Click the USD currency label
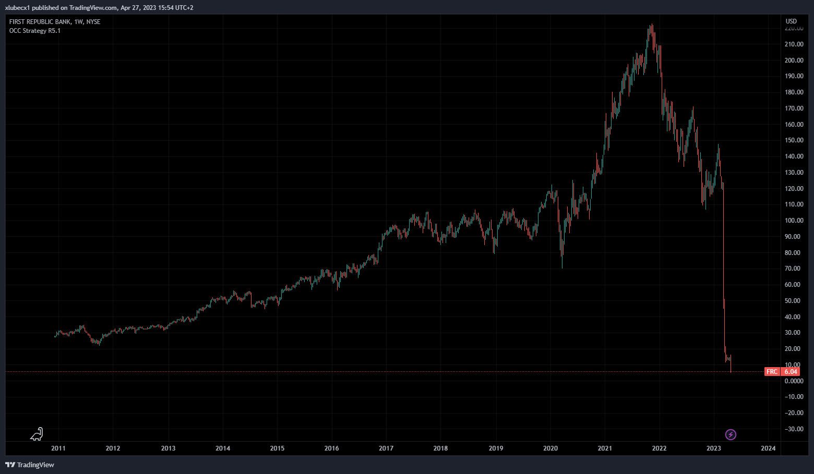The image size is (814, 474). (x=792, y=21)
